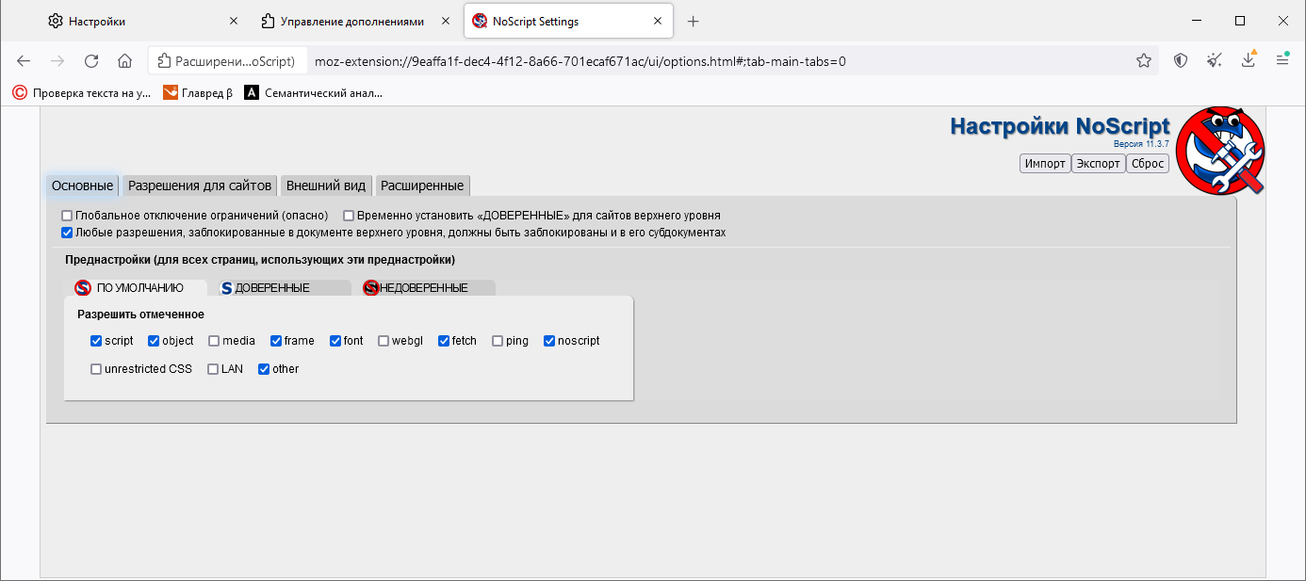Open the Firefox hamburger application menu
The width and height of the screenshot is (1306, 581).
tap(1282, 61)
